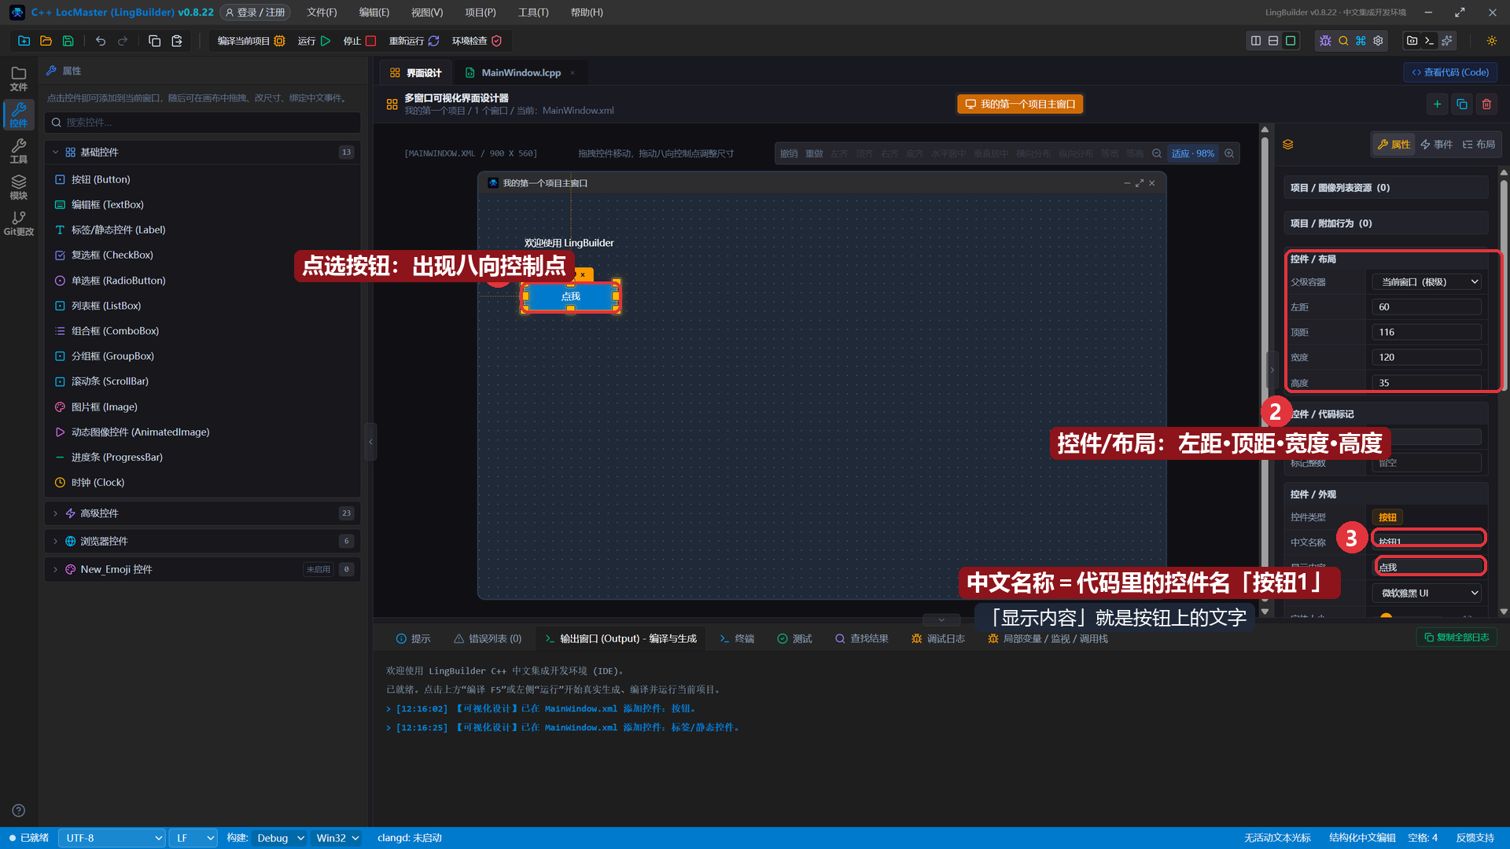The height and width of the screenshot is (849, 1510).
Task: Switch to MainWindow.lcpp tab
Action: [x=521, y=73]
